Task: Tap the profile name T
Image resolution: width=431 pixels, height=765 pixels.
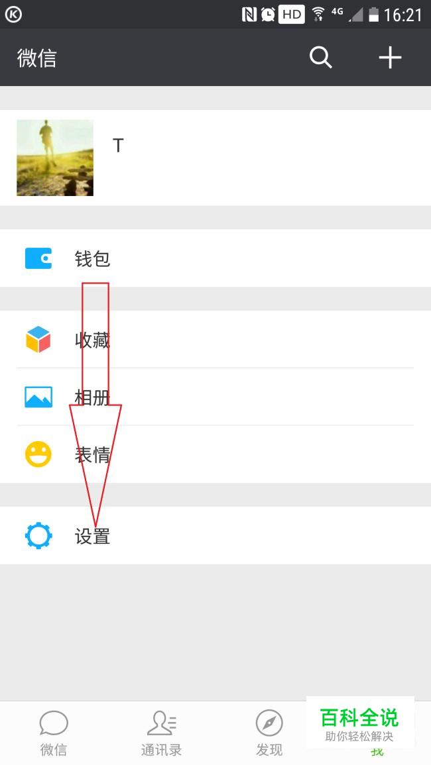Action: [x=118, y=146]
